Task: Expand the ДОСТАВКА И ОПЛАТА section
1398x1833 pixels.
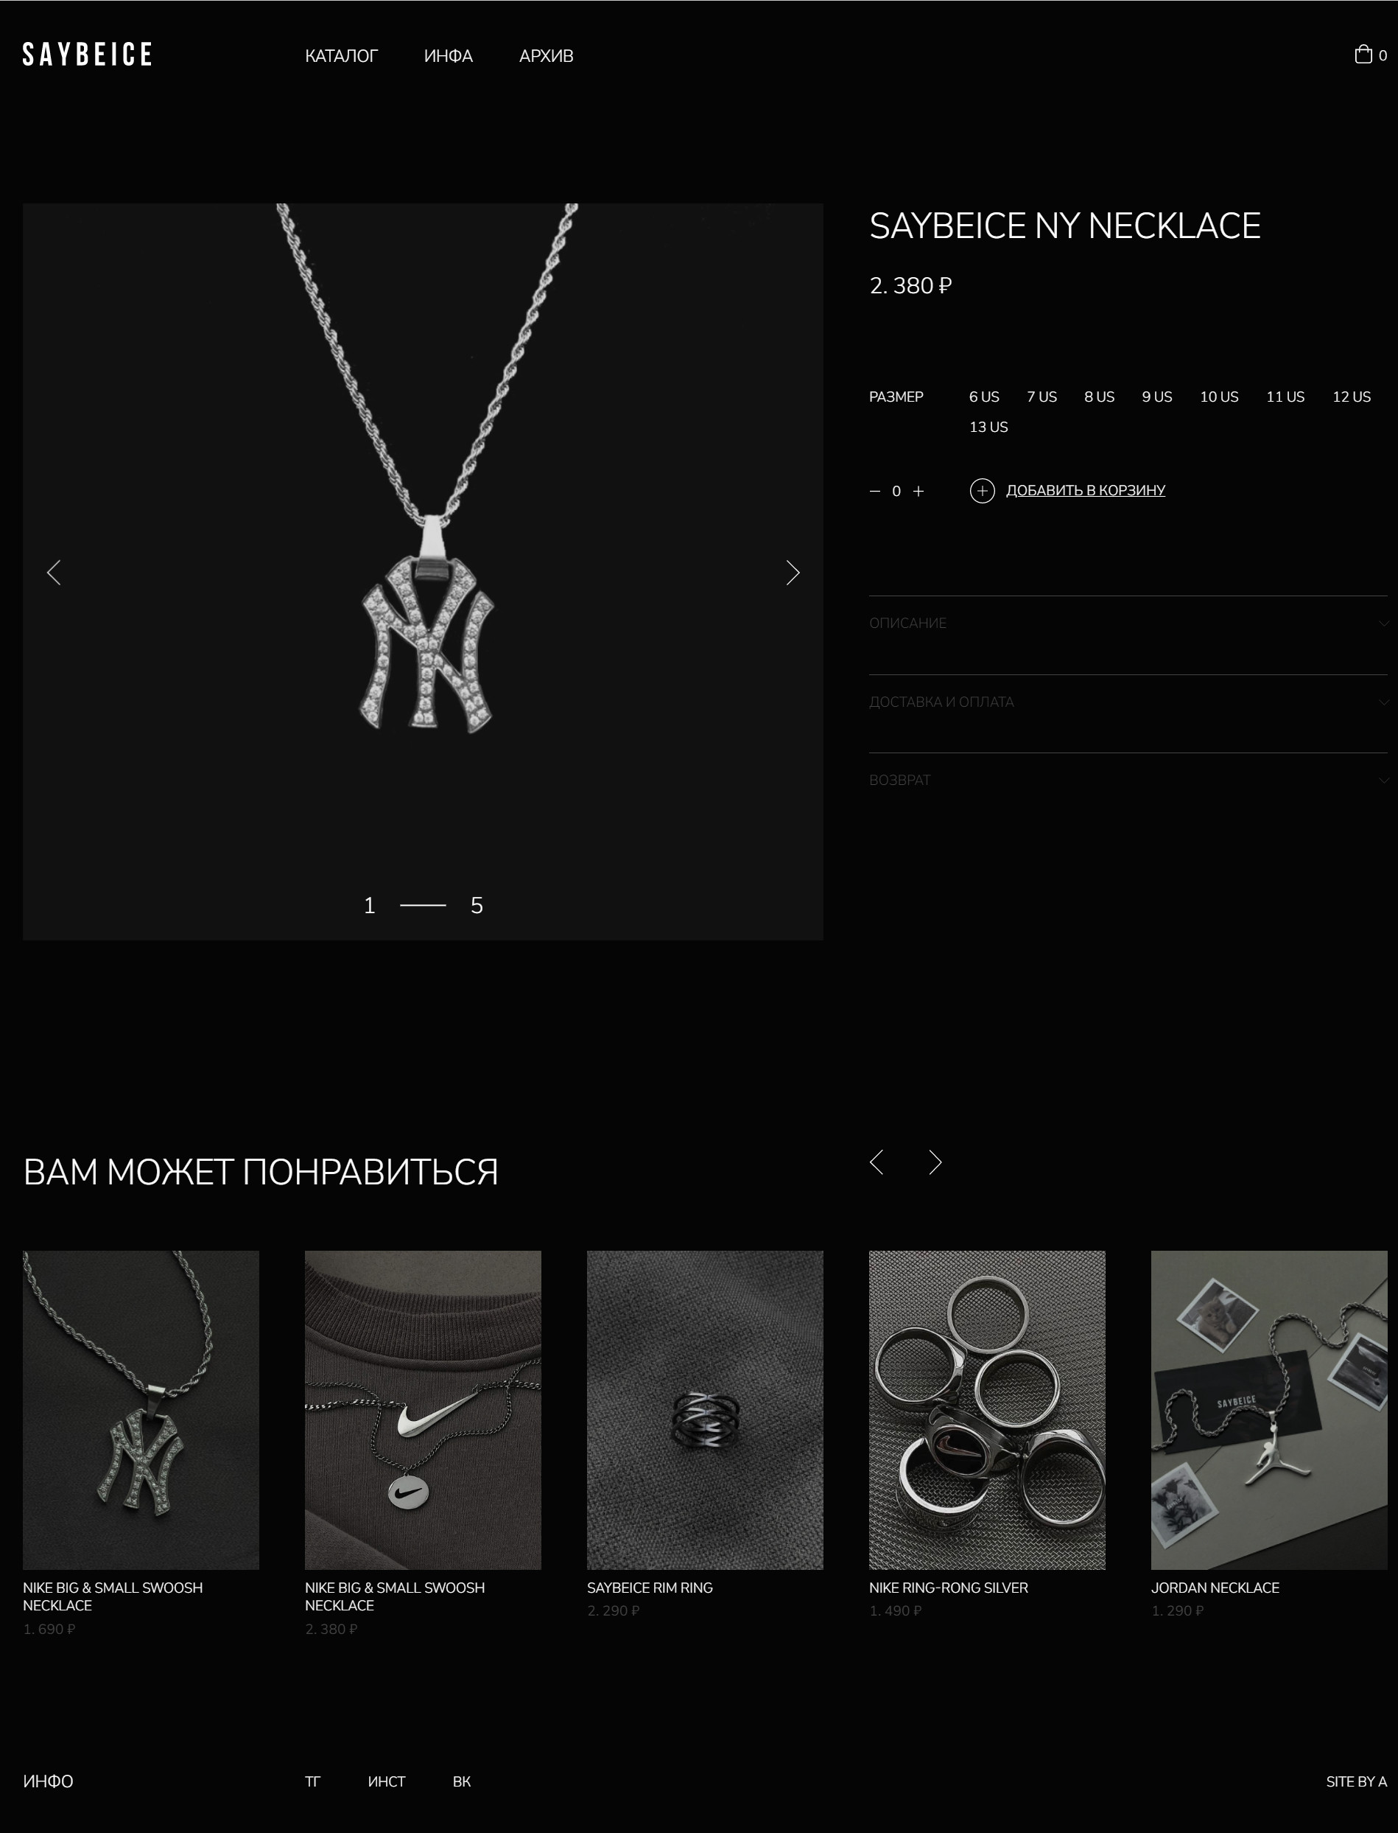Action: point(1128,702)
